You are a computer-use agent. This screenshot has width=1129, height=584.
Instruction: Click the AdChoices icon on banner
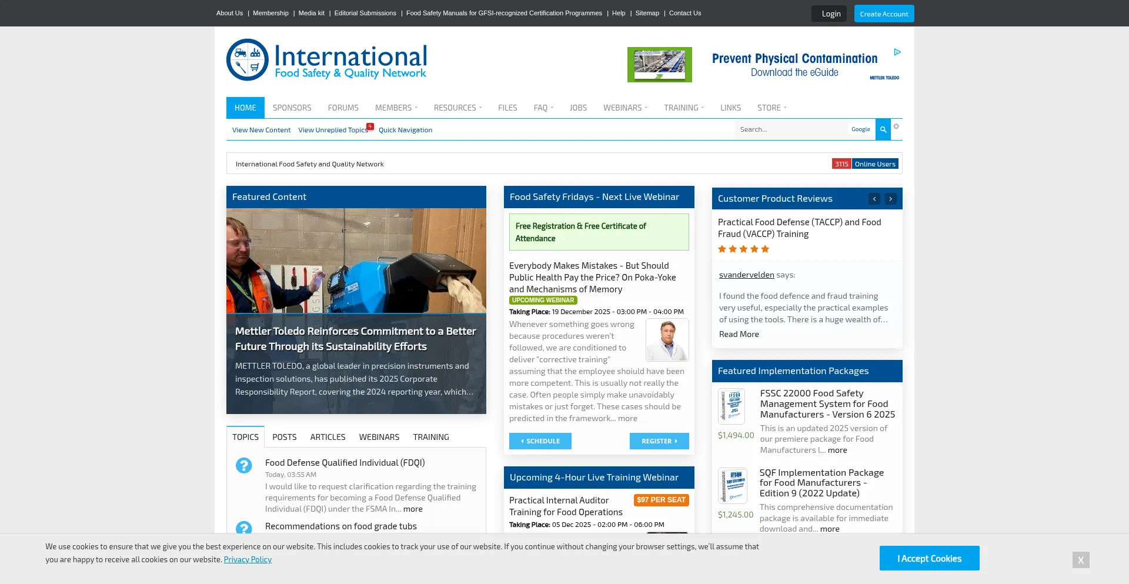[x=897, y=52]
